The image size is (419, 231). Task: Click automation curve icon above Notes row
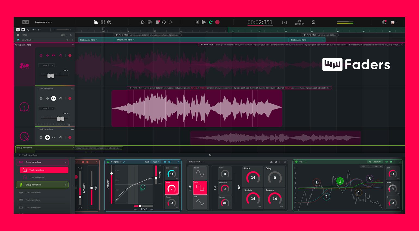coord(28,30)
